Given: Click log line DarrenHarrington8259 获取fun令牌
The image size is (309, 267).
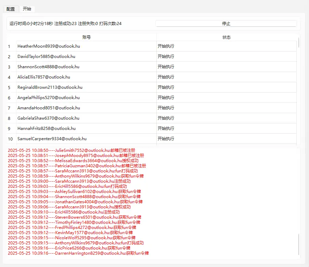Looking at the screenshot, I should point(78,253).
